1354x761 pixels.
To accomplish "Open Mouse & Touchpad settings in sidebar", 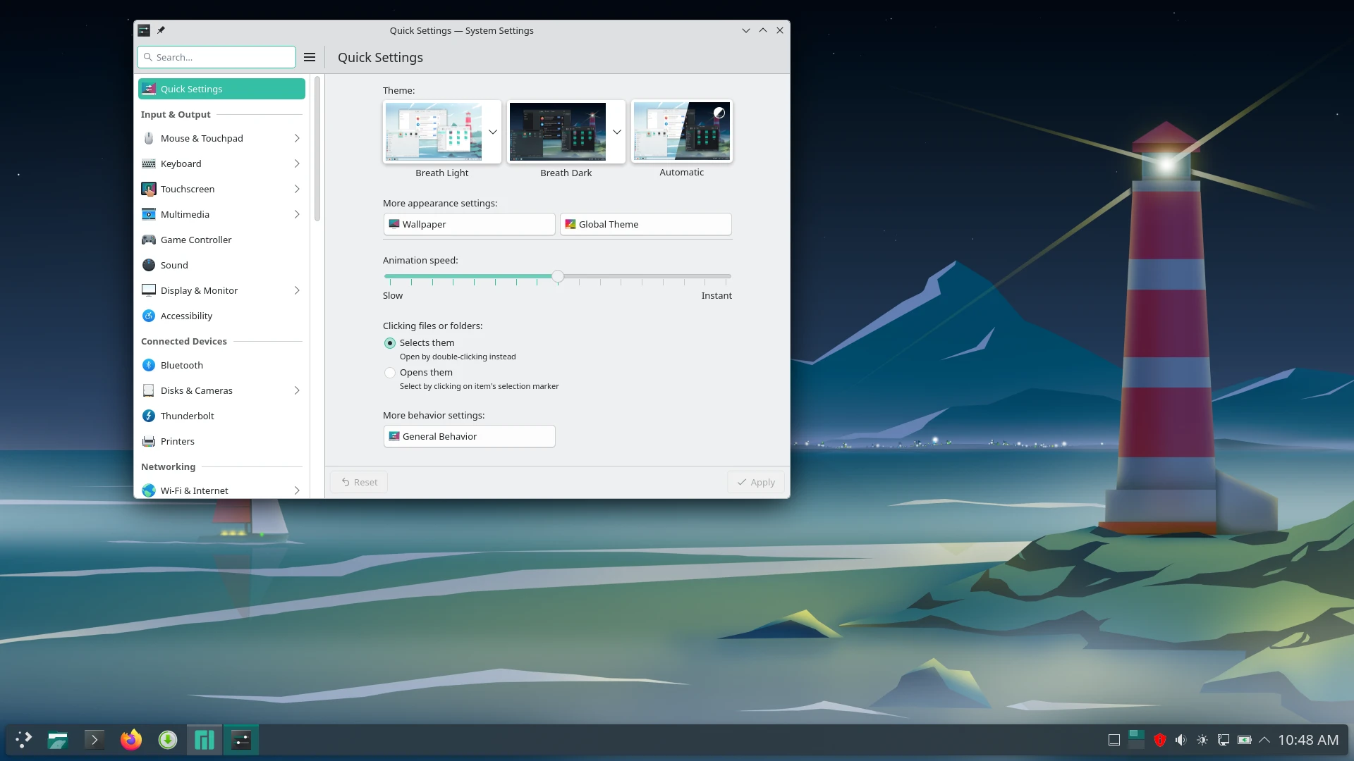I will coord(202,138).
